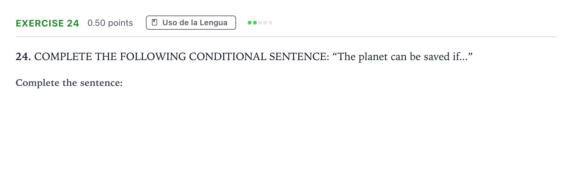Click the word COMPLETE in the question

[x=63, y=57]
